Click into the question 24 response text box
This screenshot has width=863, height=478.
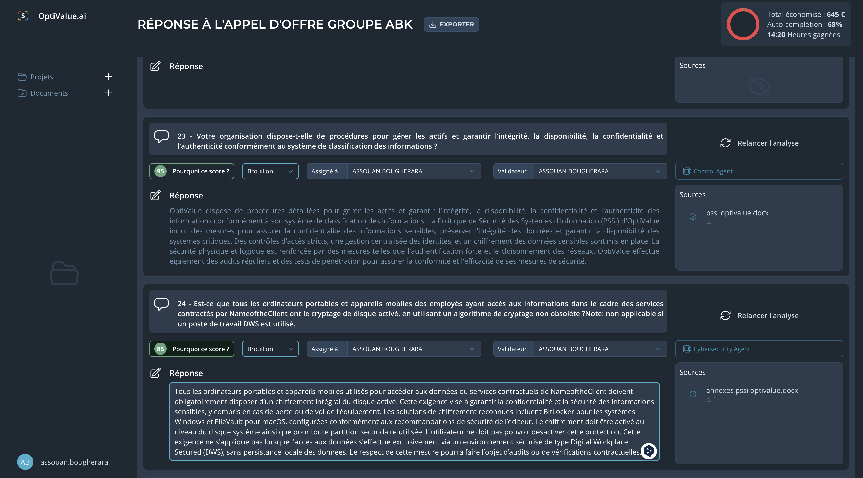point(414,421)
